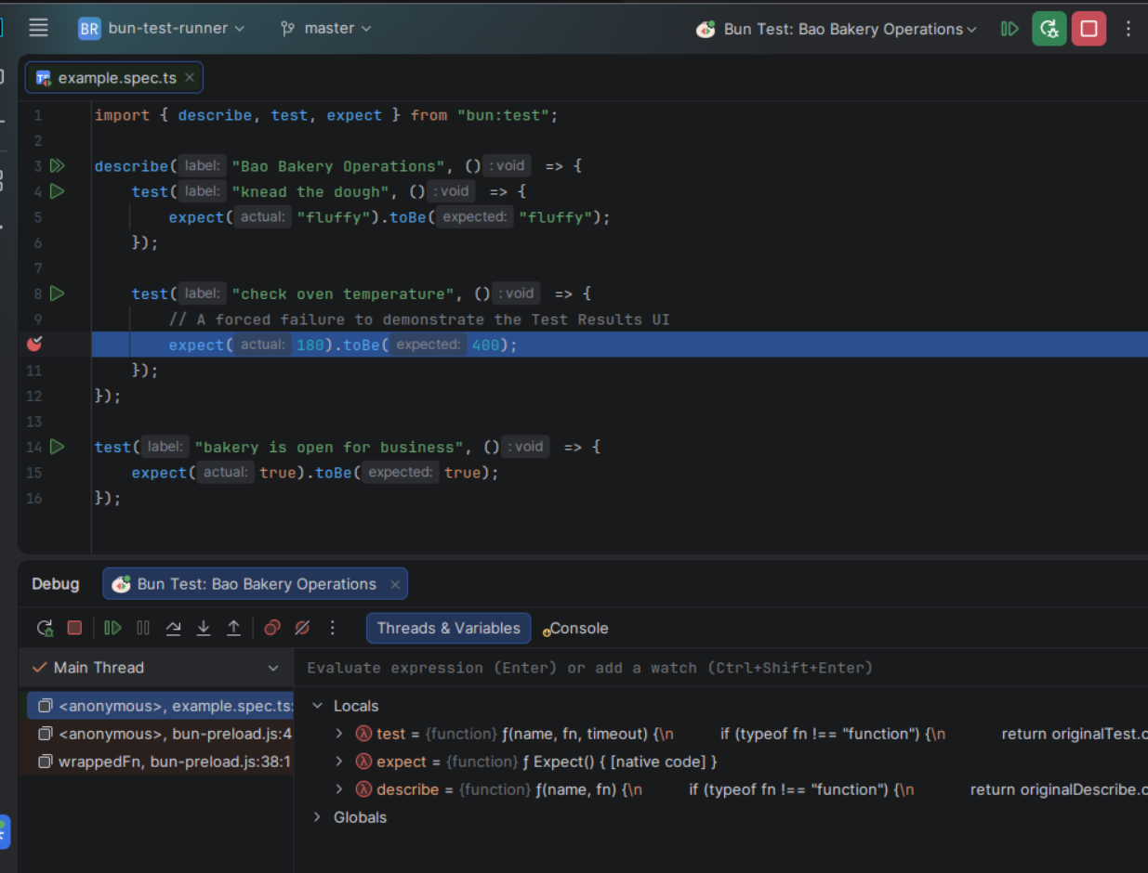Click the Pause Program icon
Screen dimensions: 1148x873
(x=143, y=628)
